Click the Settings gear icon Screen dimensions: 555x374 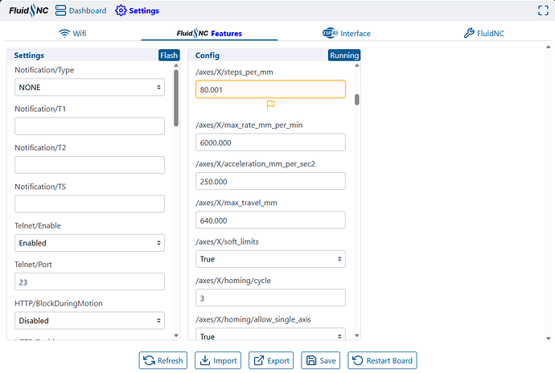tap(121, 10)
